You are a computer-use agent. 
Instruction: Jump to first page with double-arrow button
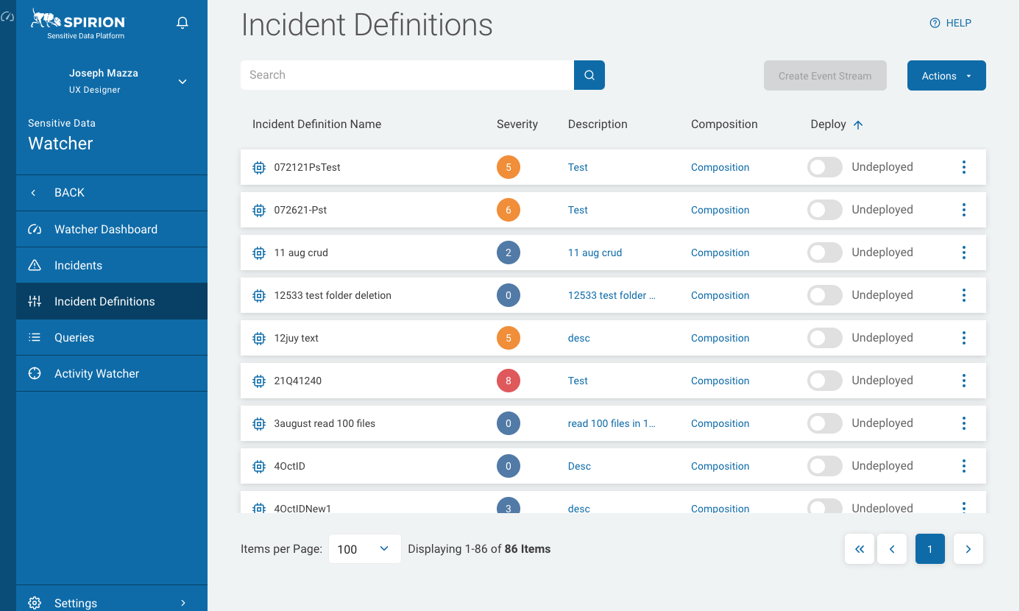click(x=859, y=549)
